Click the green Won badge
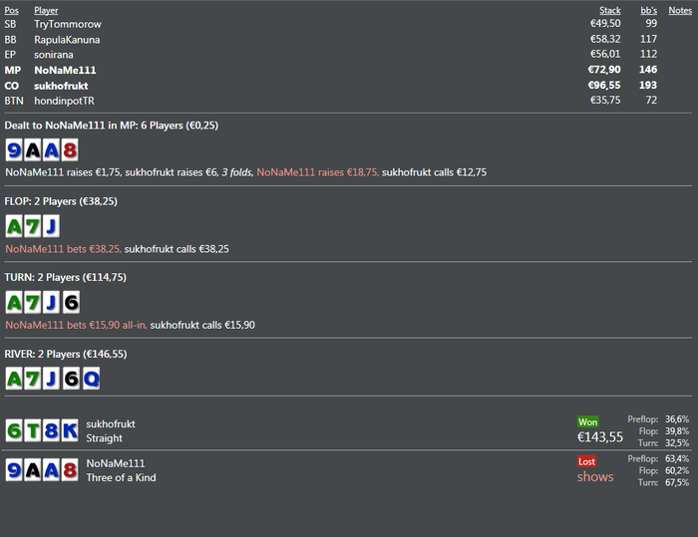Viewport: 698px width, 537px height. click(588, 422)
